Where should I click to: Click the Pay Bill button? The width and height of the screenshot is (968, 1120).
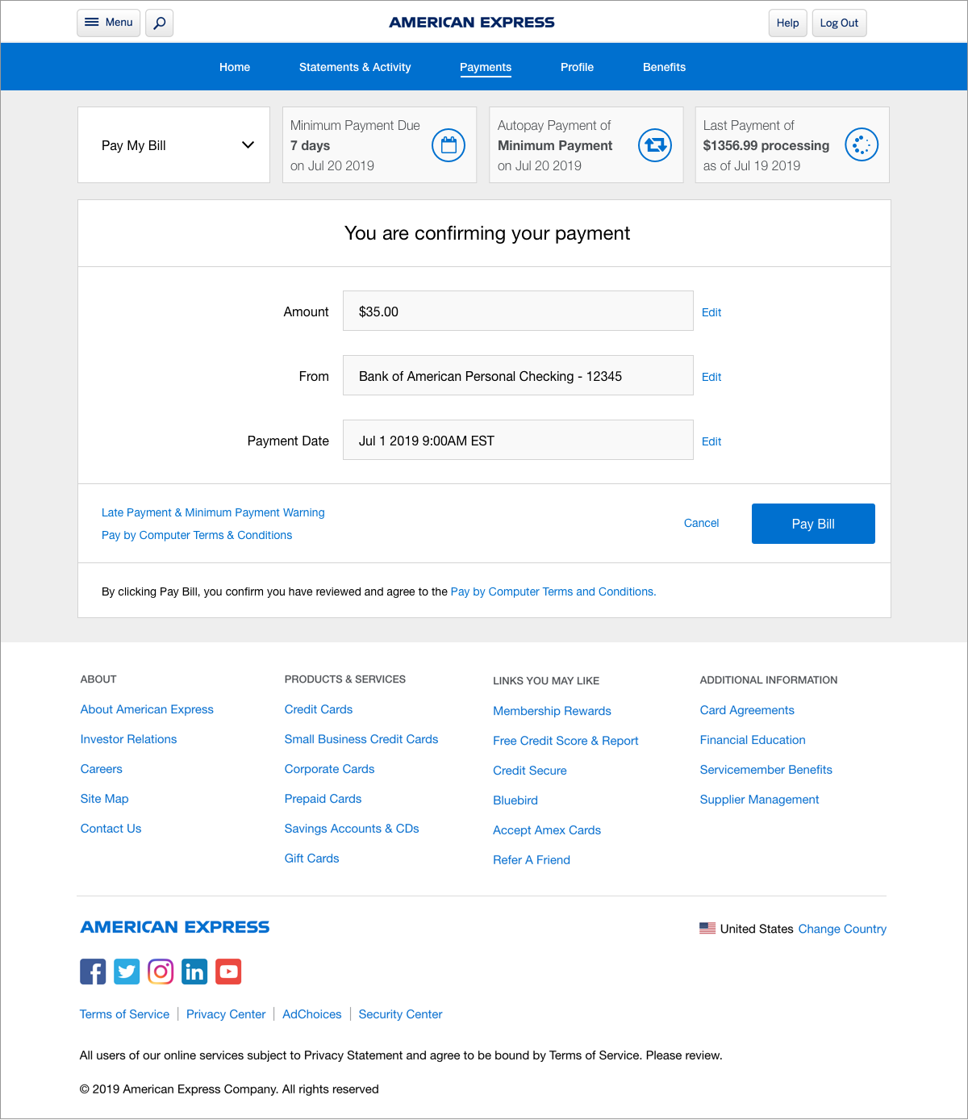click(x=813, y=524)
